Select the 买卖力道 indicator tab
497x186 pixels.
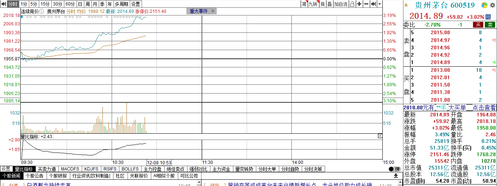click(x=47, y=169)
